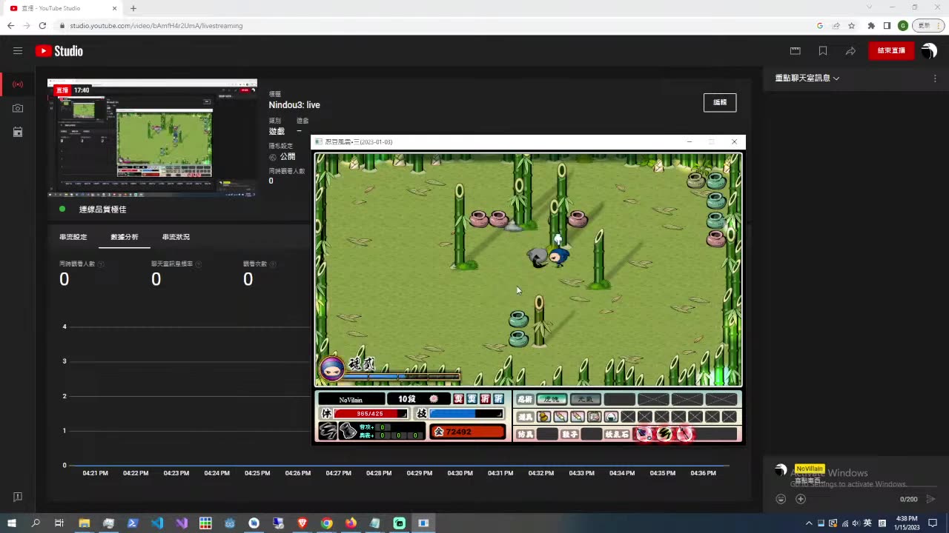
Task: Click the live stream preview thumbnail
Action: point(152,138)
